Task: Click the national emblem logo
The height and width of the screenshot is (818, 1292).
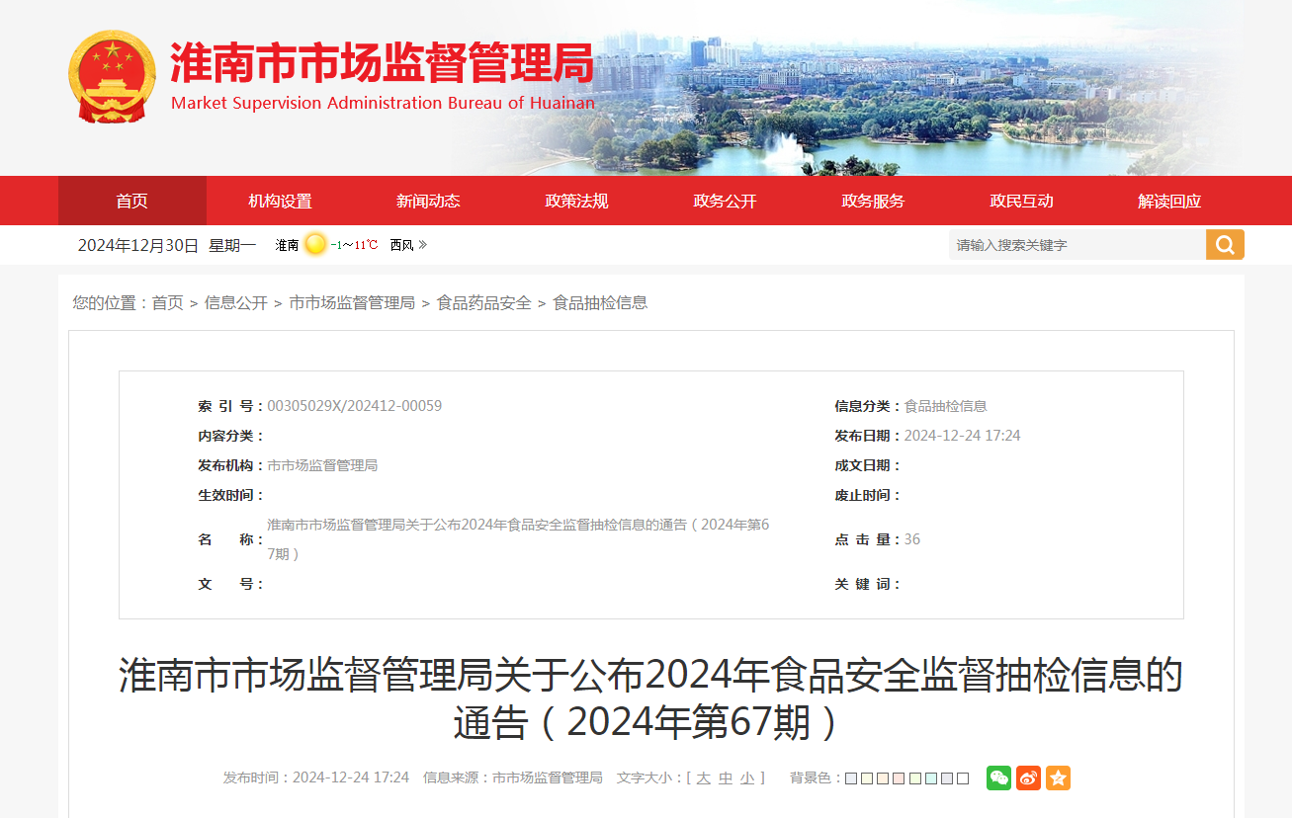Action: click(112, 77)
